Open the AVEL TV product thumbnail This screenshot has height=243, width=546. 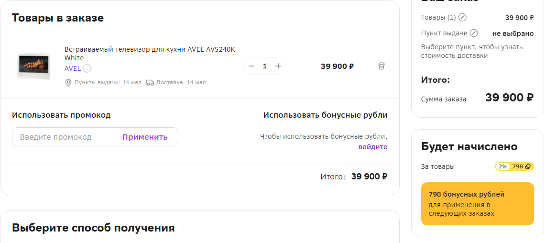[x=33, y=66]
